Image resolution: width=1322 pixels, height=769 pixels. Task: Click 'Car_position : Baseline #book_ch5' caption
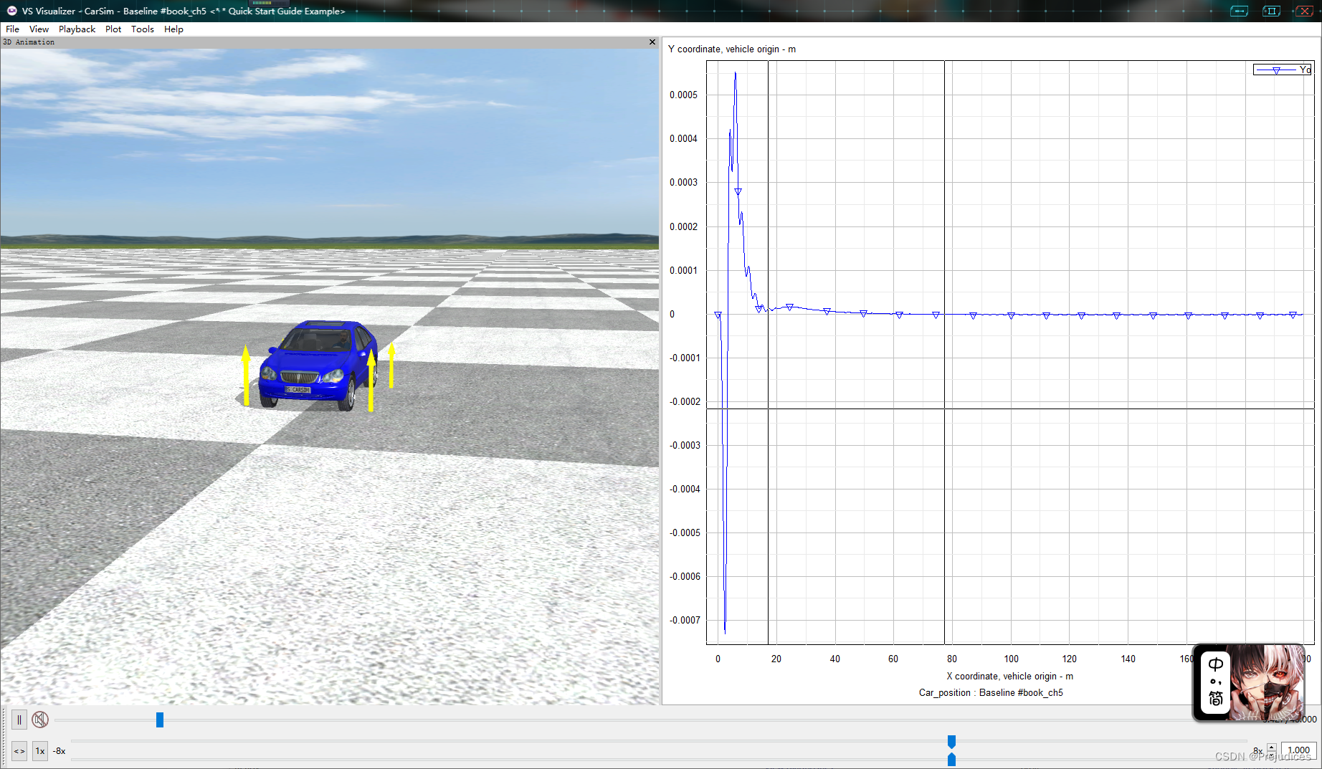coord(991,693)
